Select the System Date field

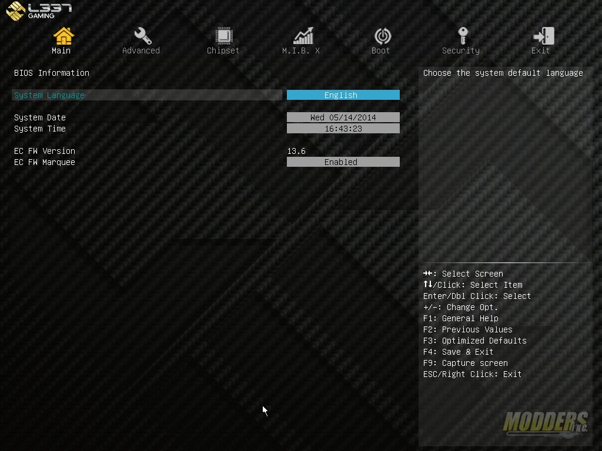[x=343, y=117]
